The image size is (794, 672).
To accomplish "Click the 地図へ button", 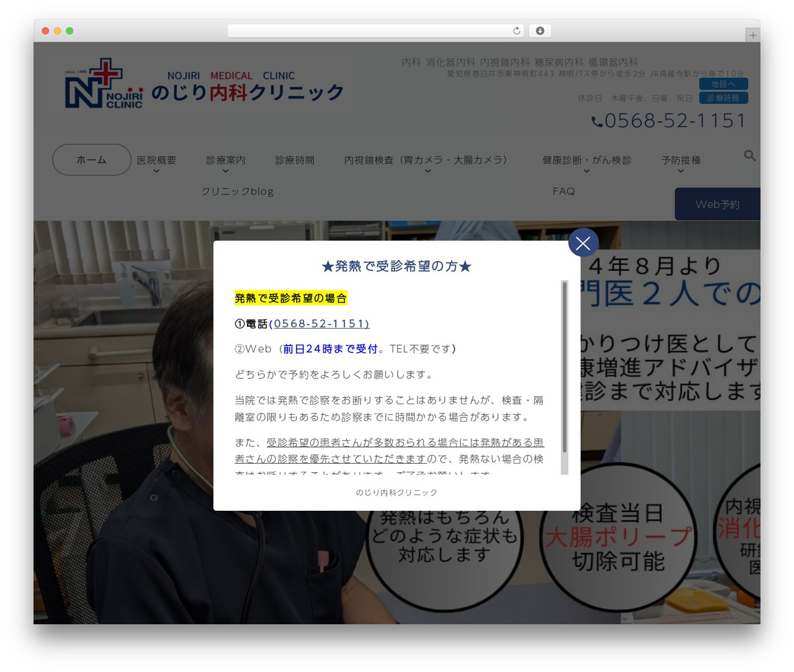I will 723,84.
